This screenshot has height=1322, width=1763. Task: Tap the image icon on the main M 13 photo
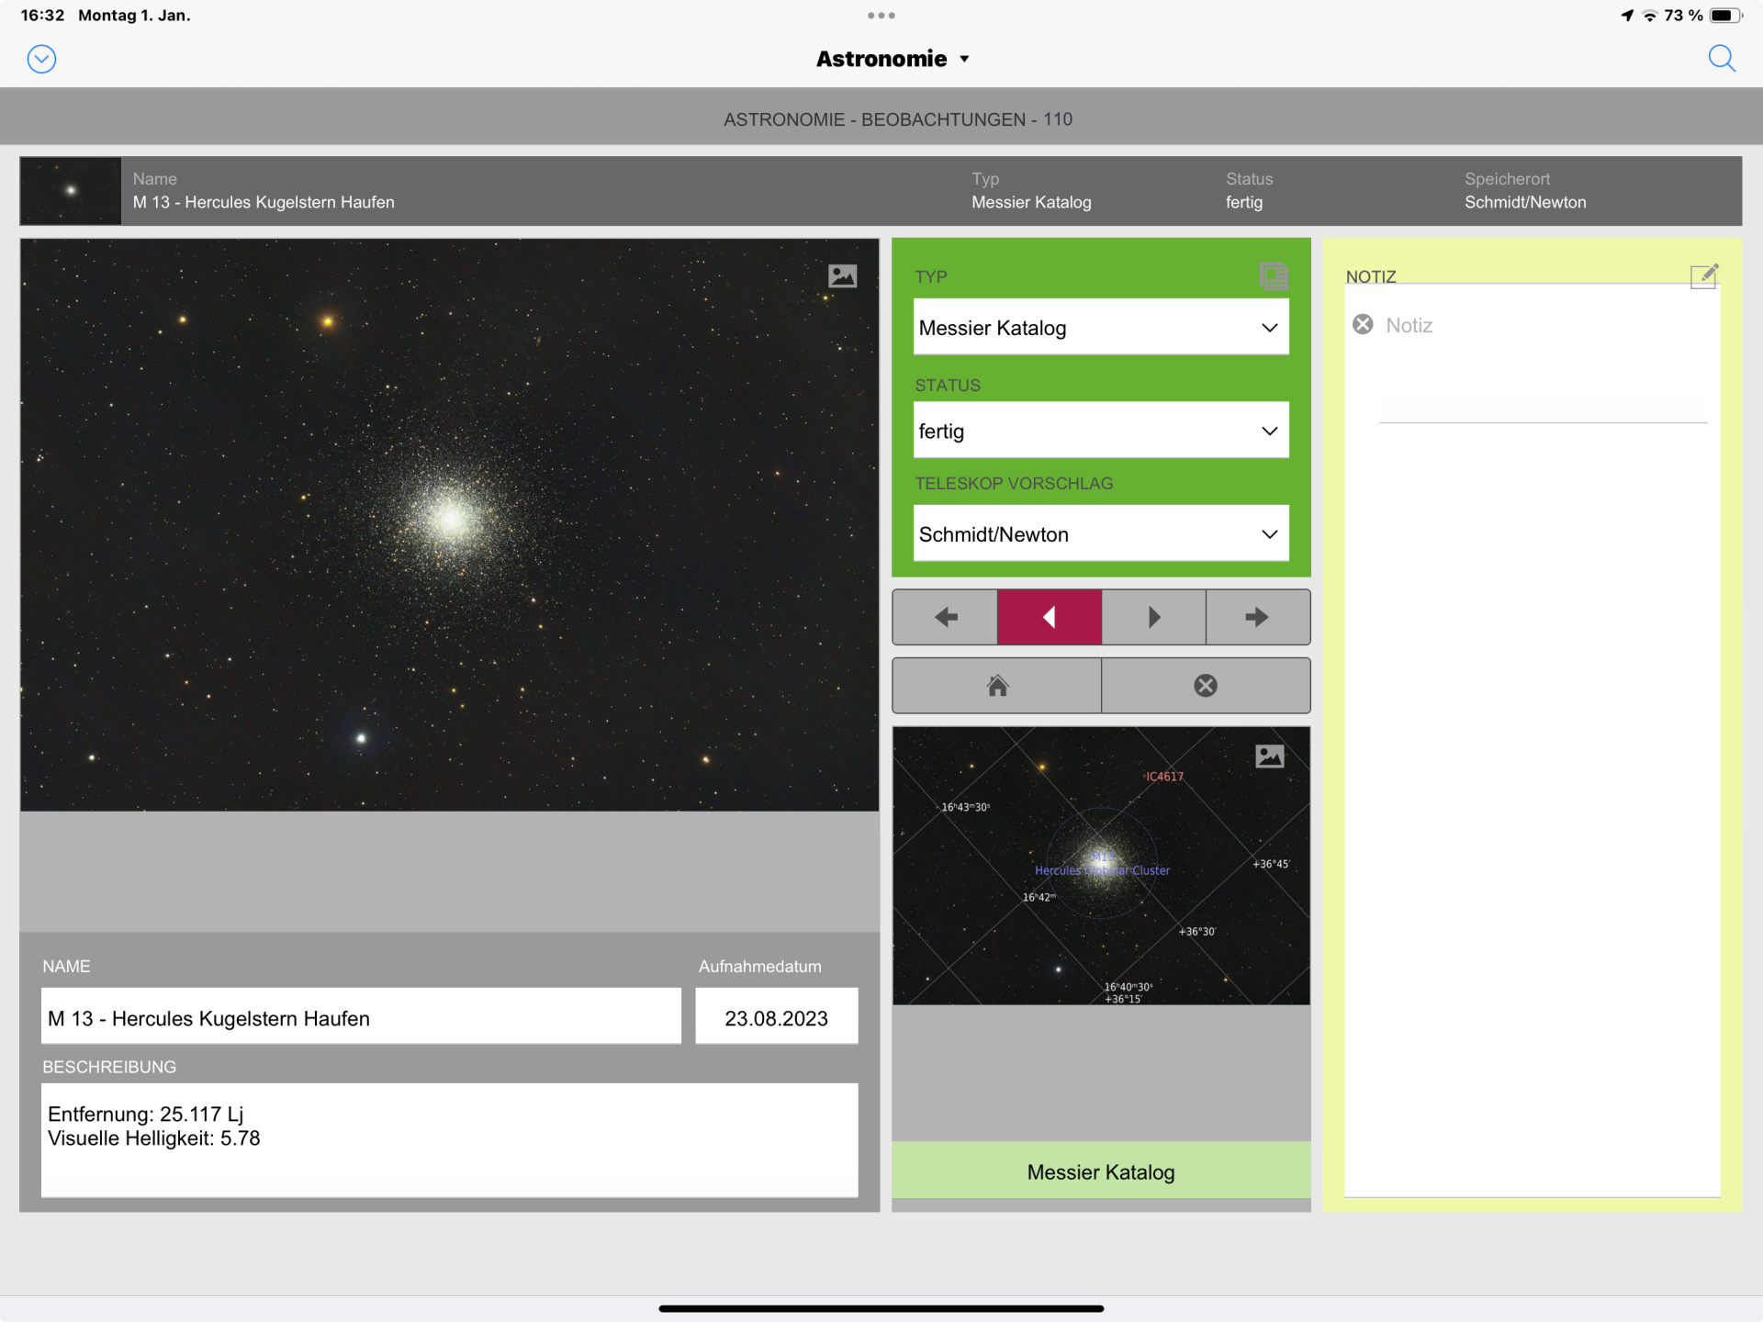[x=842, y=275]
